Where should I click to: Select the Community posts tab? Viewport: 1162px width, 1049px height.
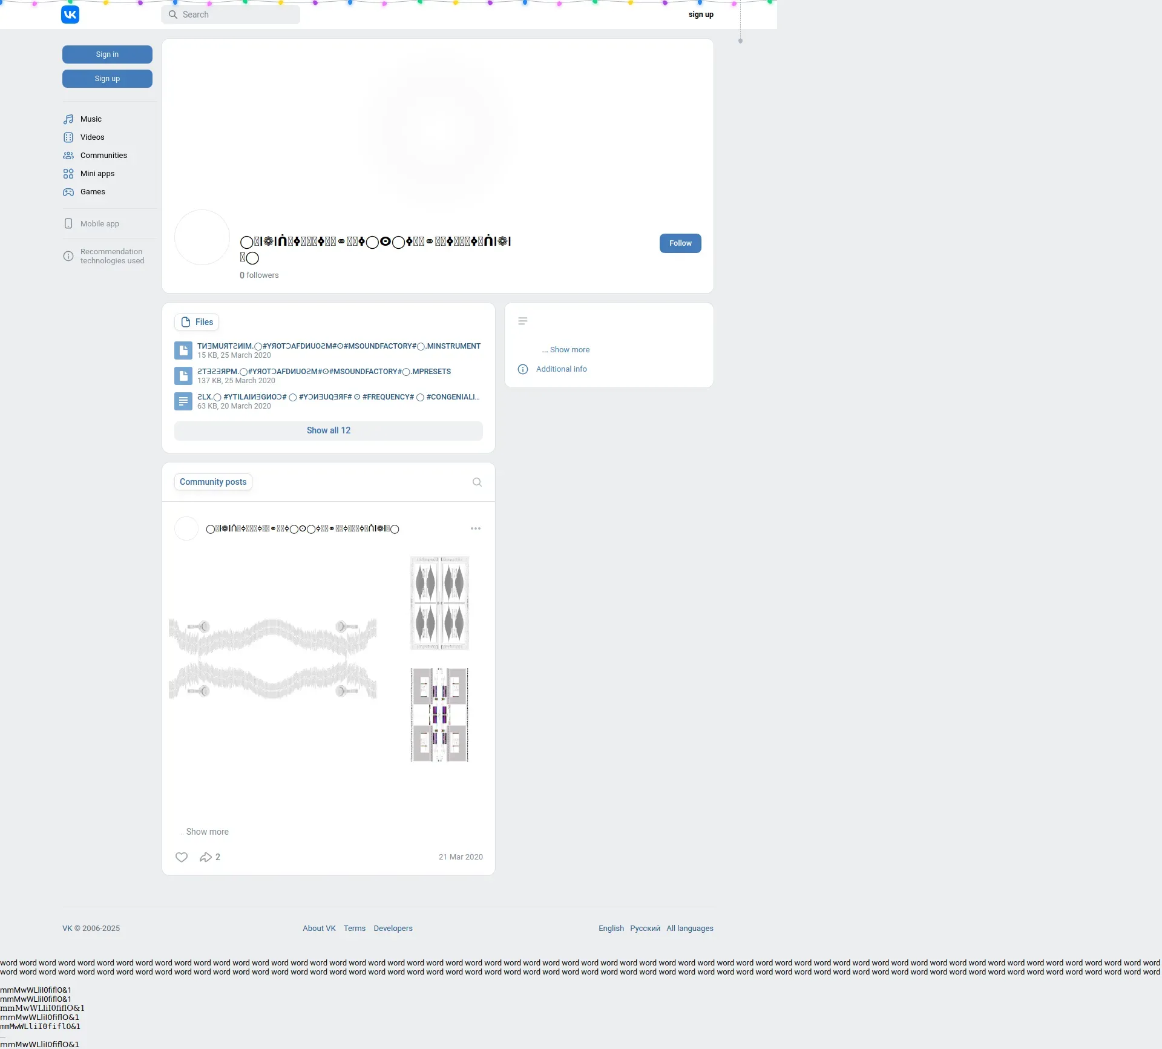(213, 482)
